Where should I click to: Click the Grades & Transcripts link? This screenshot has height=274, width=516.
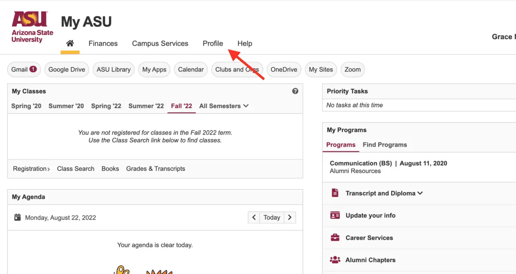155,169
